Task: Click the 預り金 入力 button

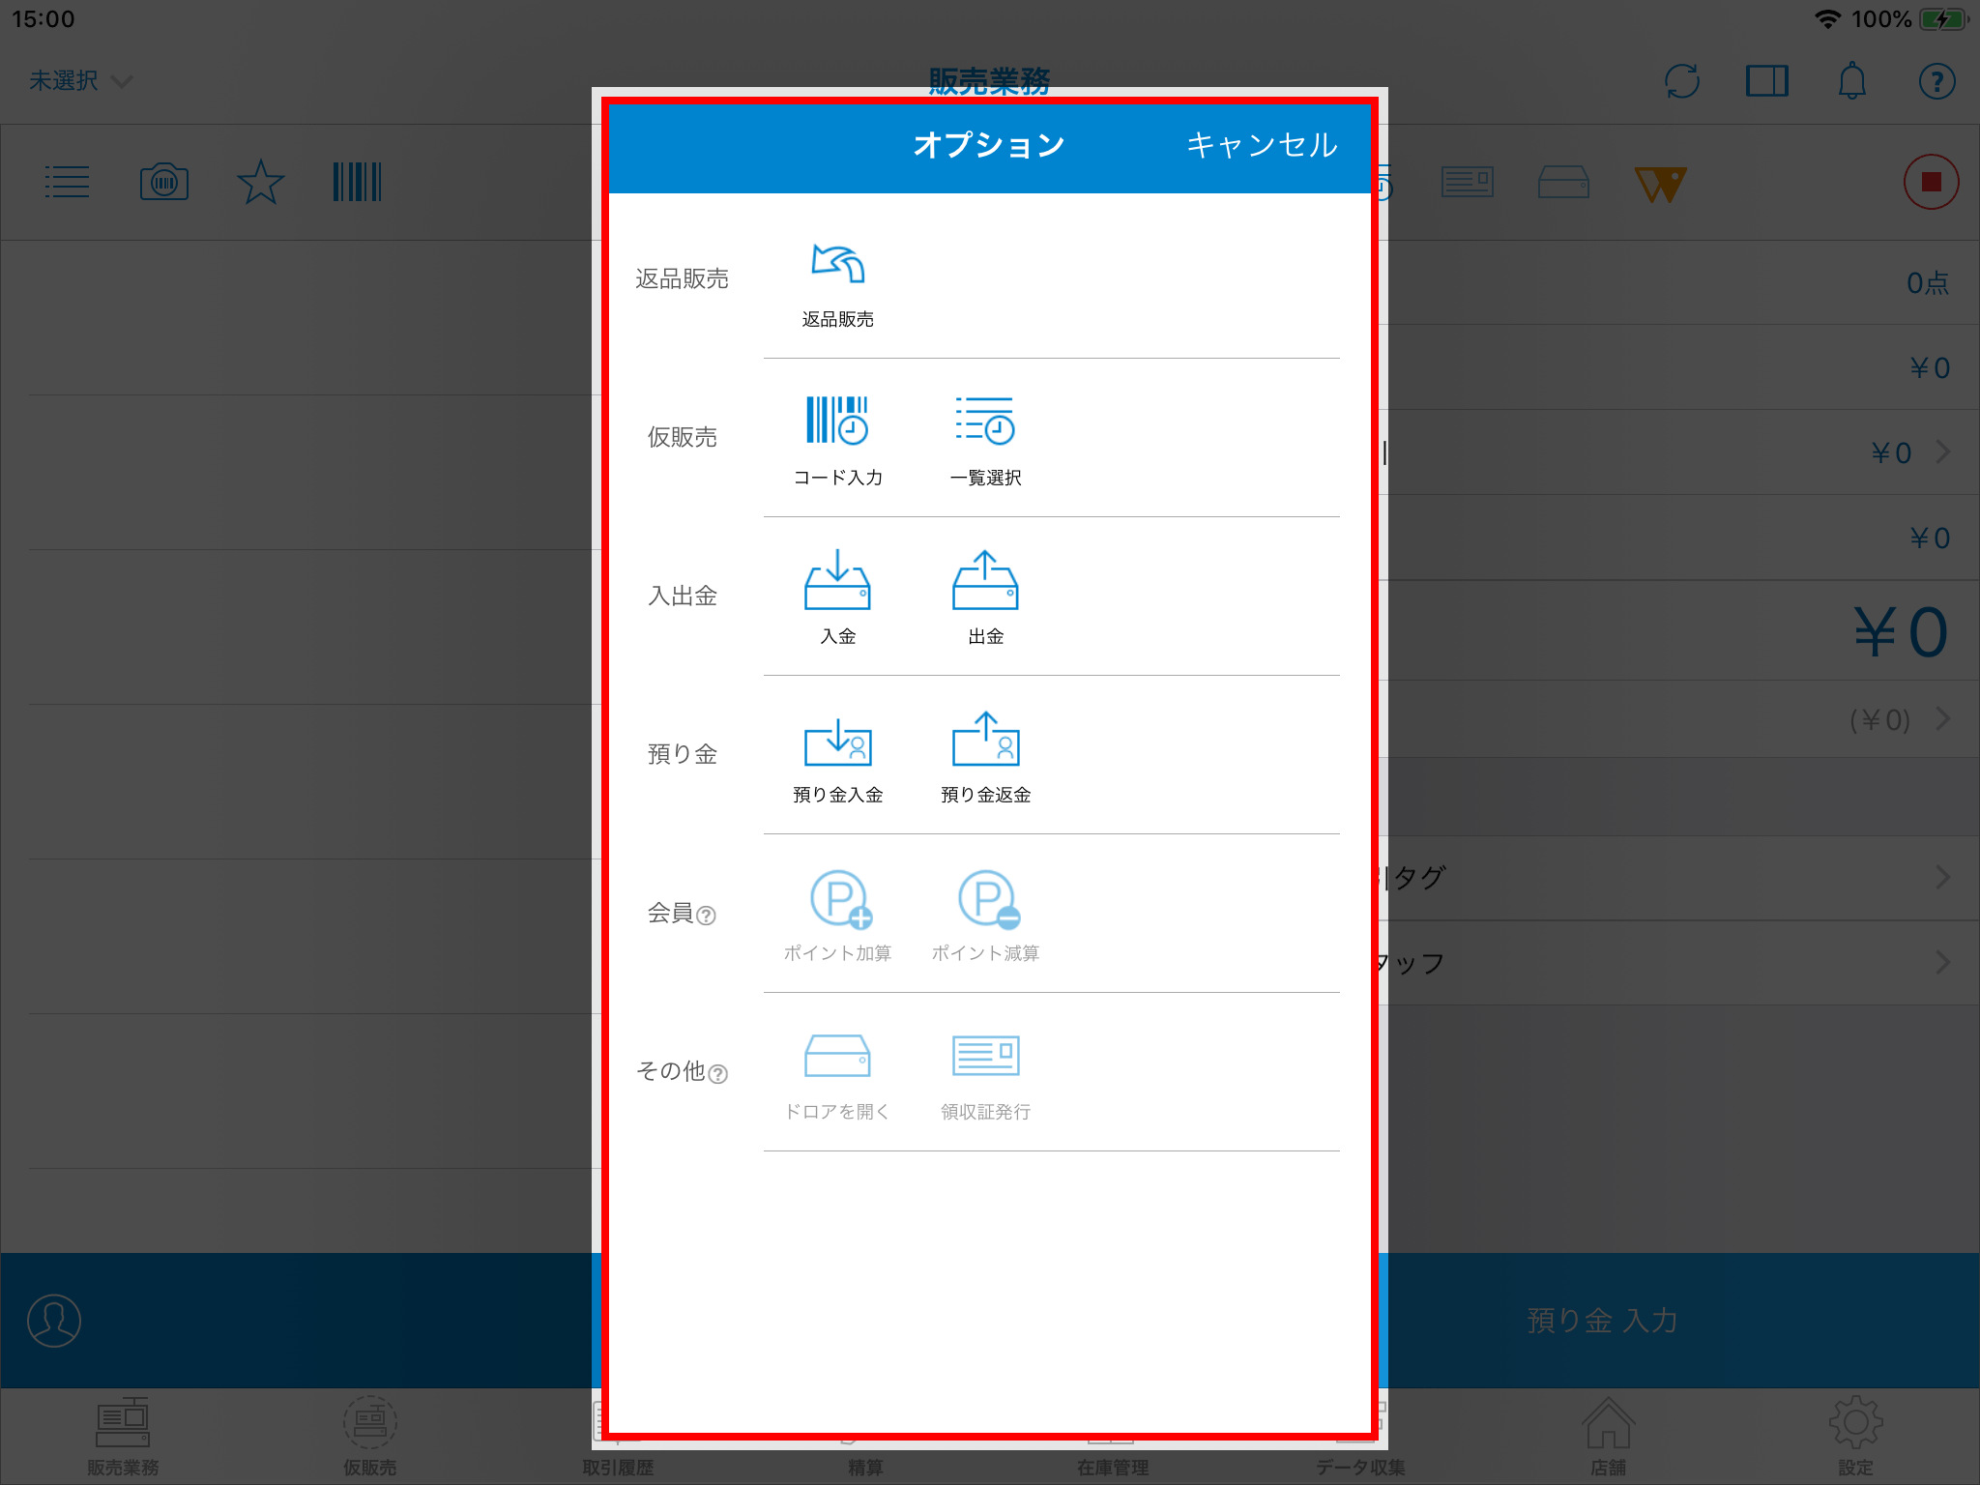Action: pos(1602,1321)
